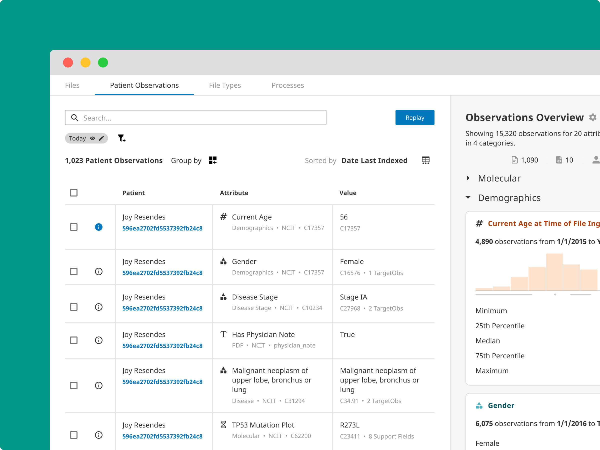Click the Replay button

coord(415,117)
